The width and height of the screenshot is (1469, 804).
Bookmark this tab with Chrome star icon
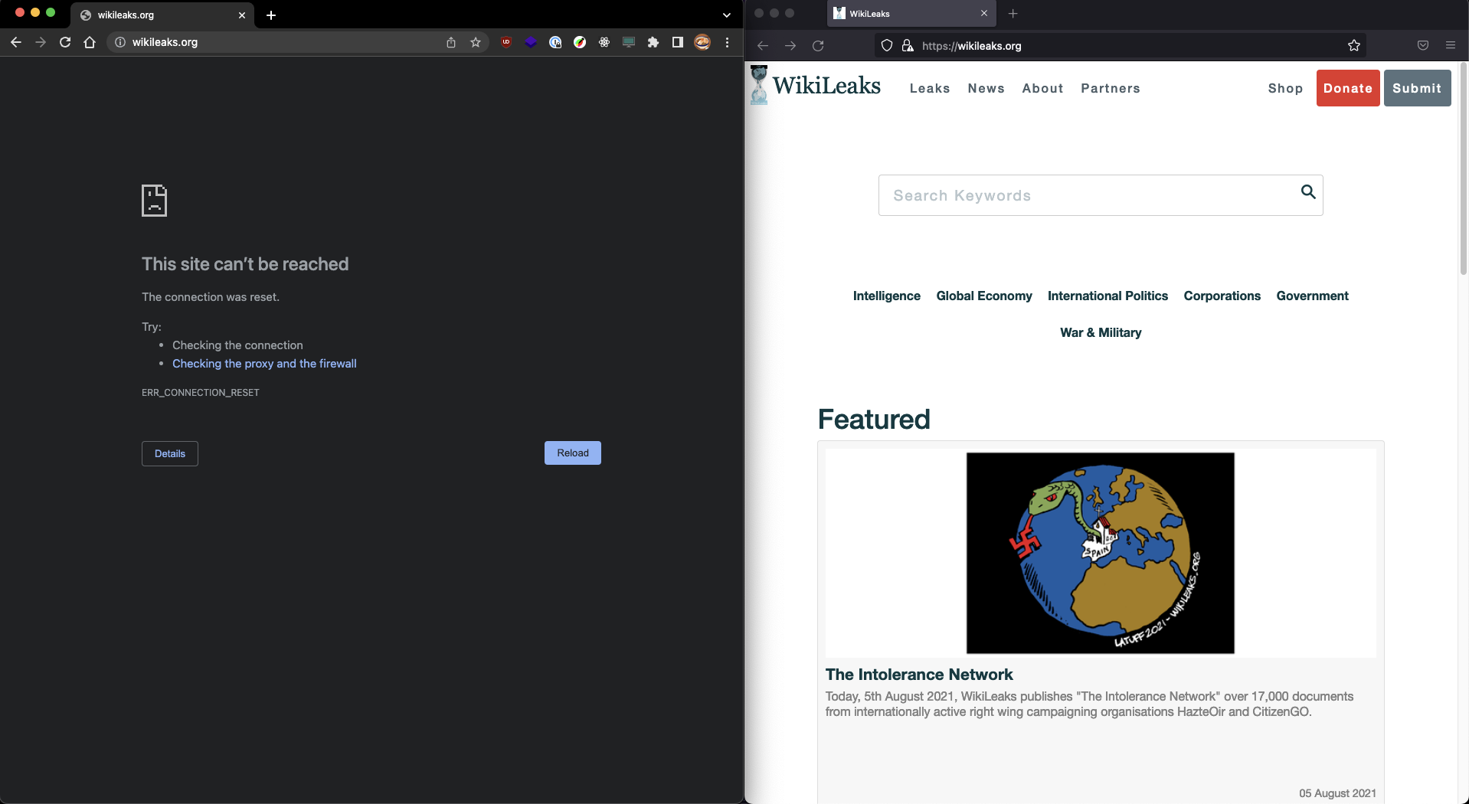pyautogui.click(x=476, y=42)
